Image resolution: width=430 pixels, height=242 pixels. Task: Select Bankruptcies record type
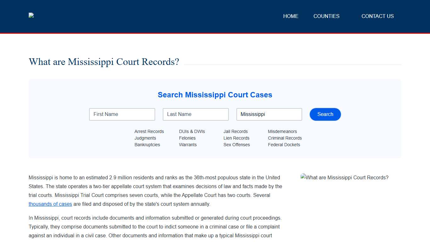click(x=147, y=145)
